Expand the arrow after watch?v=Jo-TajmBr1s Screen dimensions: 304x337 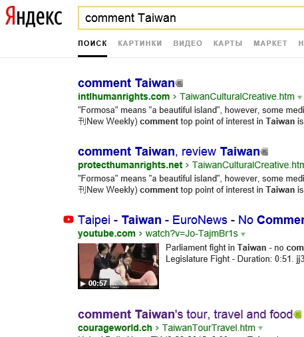click(243, 234)
